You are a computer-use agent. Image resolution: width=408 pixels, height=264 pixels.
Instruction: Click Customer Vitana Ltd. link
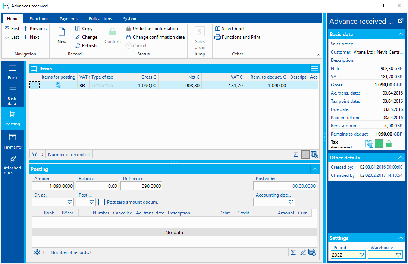coord(378,52)
